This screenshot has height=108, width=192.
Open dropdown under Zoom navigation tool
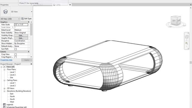[187, 46]
